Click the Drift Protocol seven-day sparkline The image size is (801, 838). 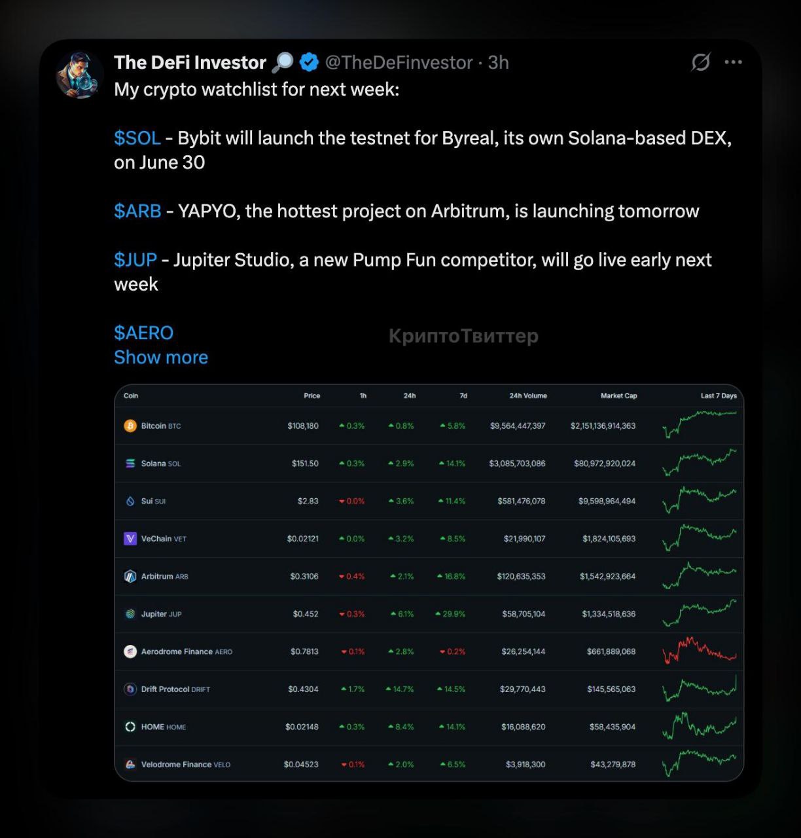700,689
